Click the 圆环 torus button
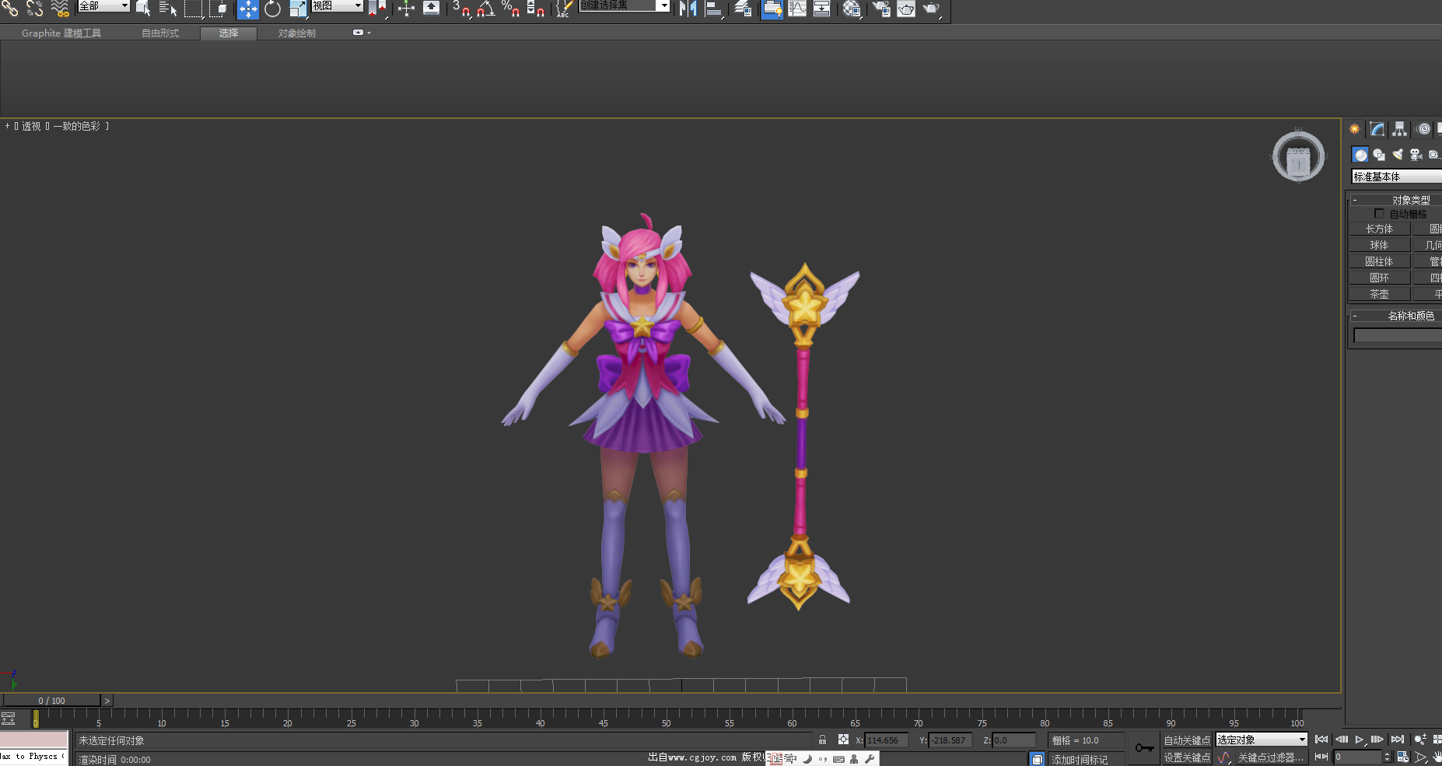 click(x=1379, y=278)
